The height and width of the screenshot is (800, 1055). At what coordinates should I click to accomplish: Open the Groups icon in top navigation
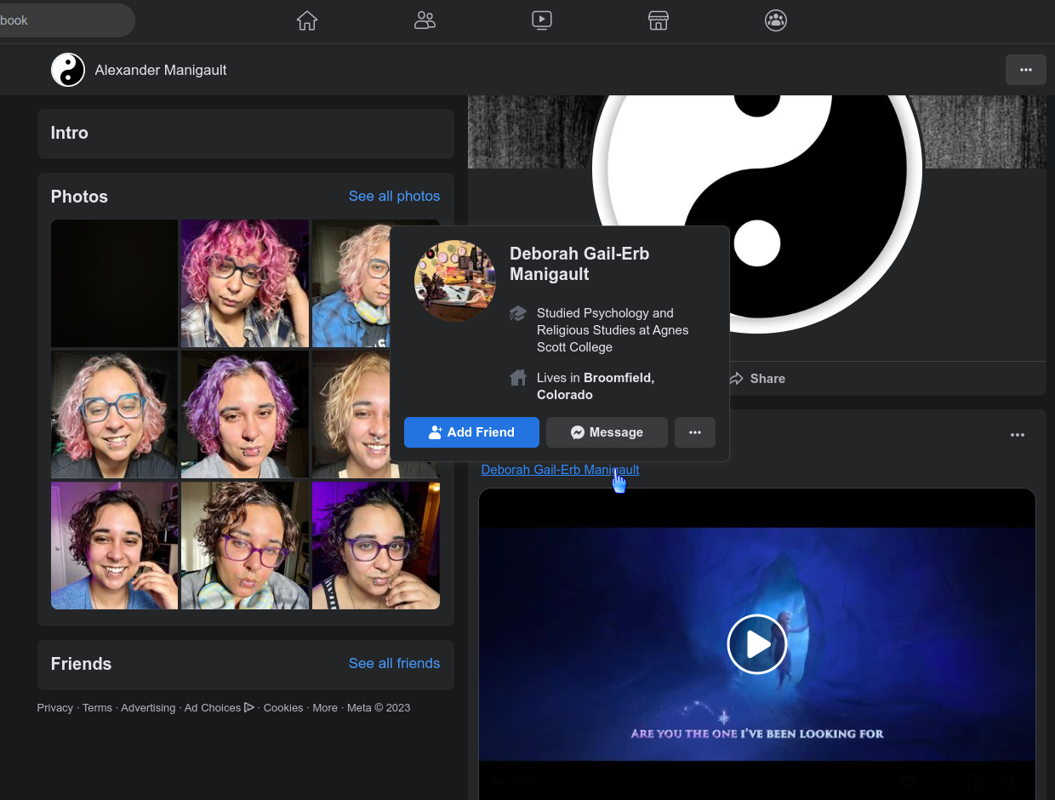click(775, 20)
